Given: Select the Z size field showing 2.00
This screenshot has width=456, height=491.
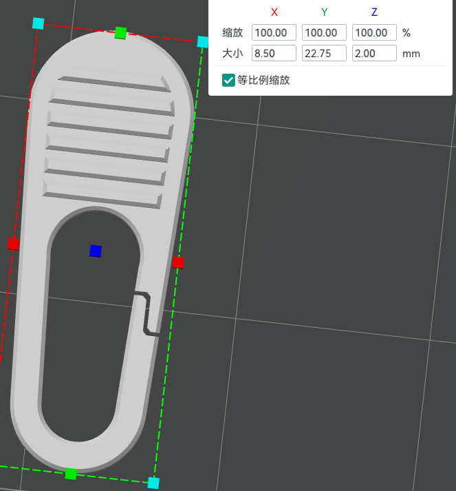Looking at the screenshot, I should tap(374, 53).
